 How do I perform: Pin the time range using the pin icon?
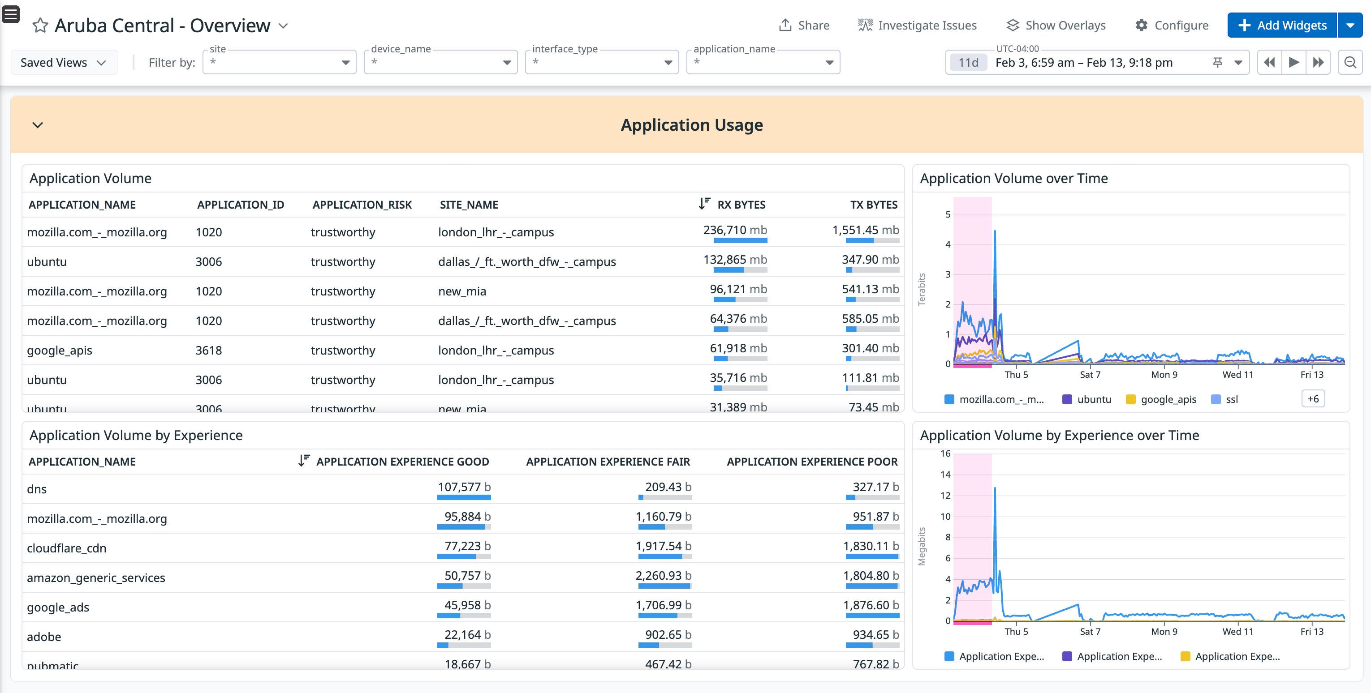[x=1217, y=62]
